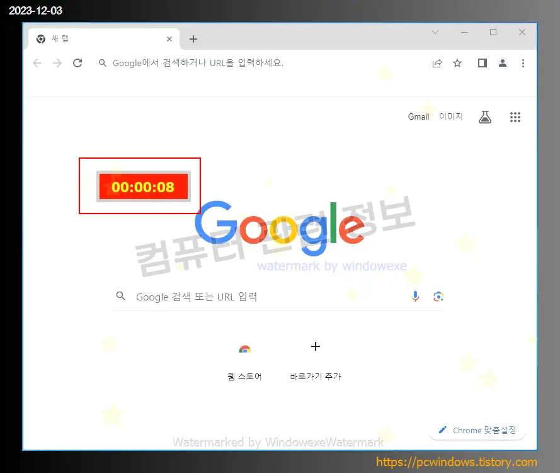560x473 pixels.
Task: Close the 새 탭 tab
Action: click(x=169, y=39)
